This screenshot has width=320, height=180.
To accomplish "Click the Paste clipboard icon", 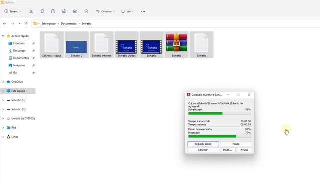I will [x=53, y=11].
